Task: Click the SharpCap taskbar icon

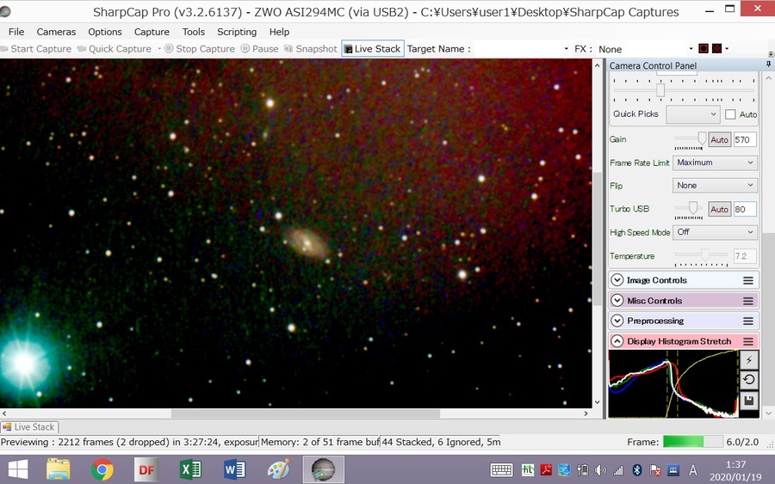Action: point(323,469)
